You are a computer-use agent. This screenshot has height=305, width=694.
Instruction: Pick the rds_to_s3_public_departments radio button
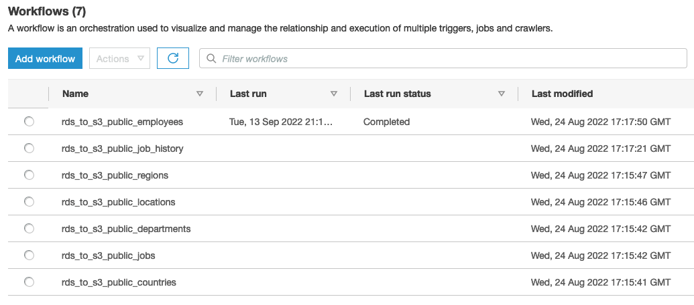(x=29, y=229)
